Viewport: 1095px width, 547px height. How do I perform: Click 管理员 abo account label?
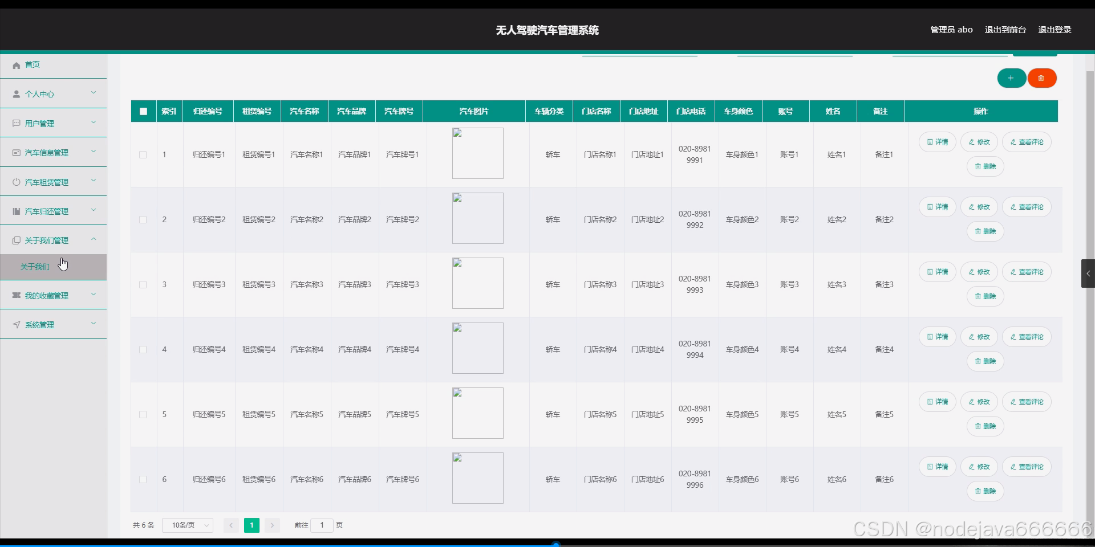[x=951, y=30]
